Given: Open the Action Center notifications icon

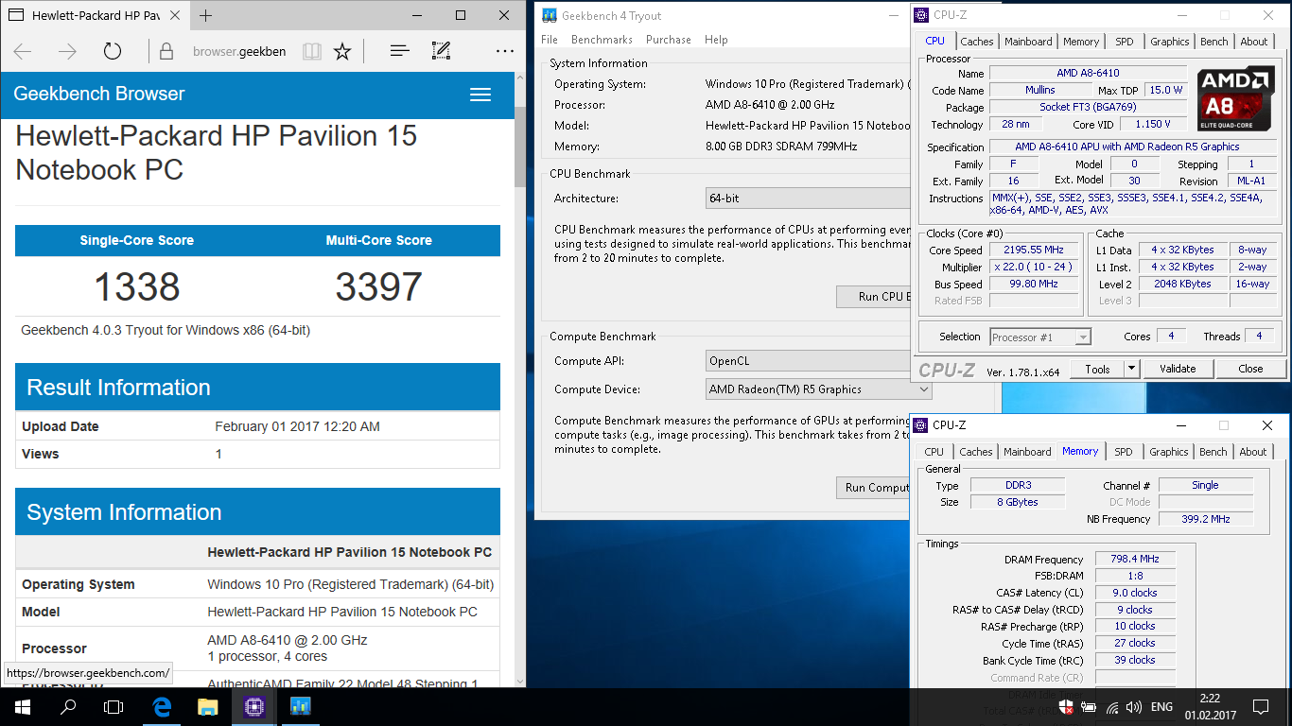Looking at the screenshot, I should (x=1260, y=706).
